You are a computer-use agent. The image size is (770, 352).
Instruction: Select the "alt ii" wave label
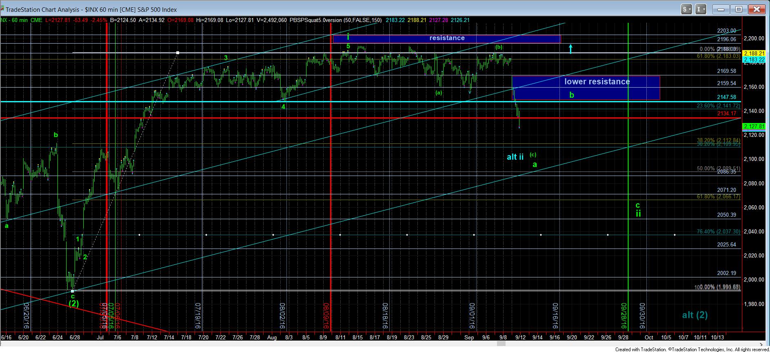coord(515,157)
